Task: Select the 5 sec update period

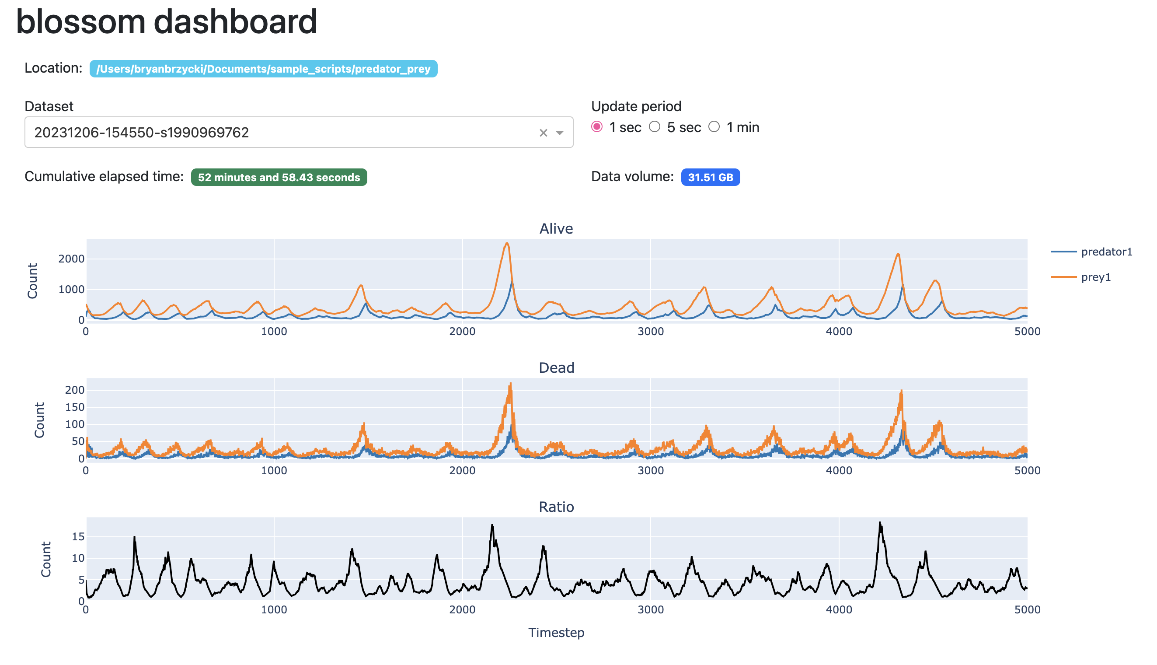Action: pos(655,127)
